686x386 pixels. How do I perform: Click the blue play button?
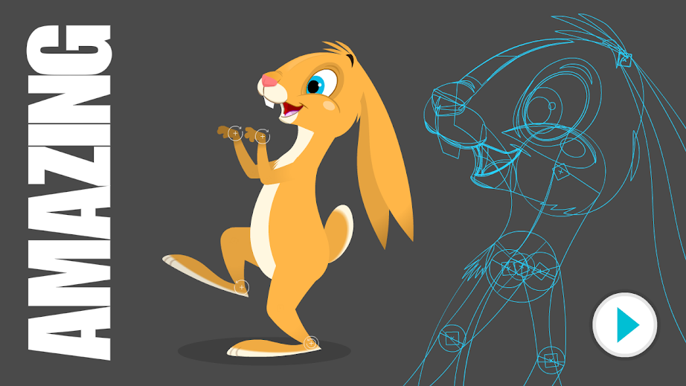tap(625, 325)
